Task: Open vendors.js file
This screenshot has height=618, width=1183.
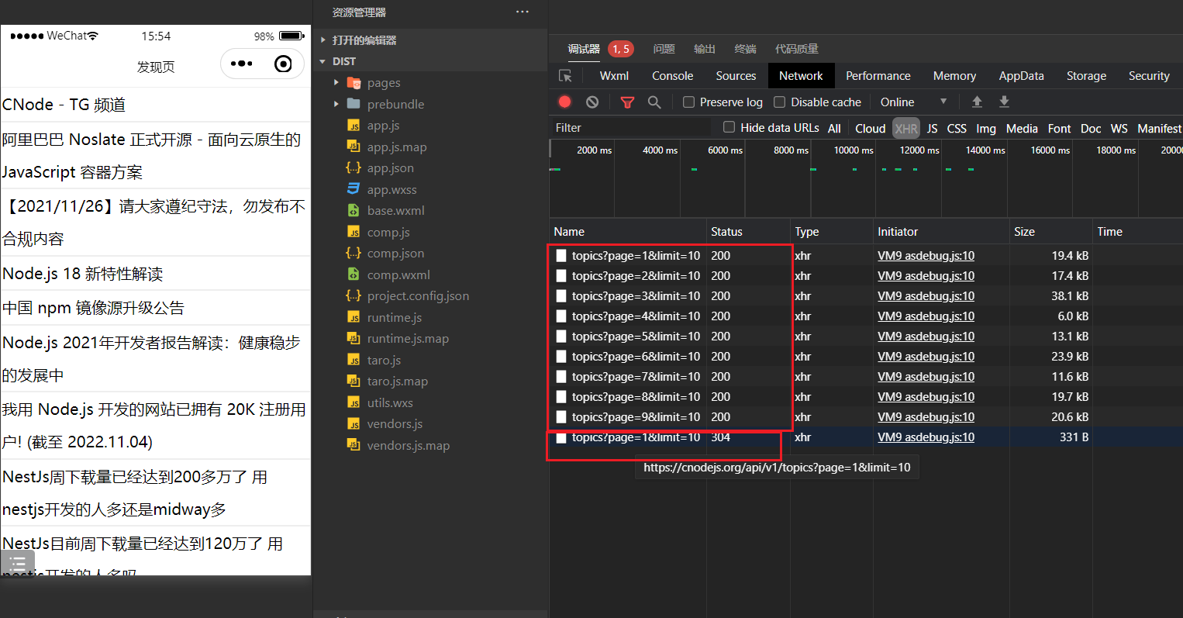Action: click(x=395, y=424)
